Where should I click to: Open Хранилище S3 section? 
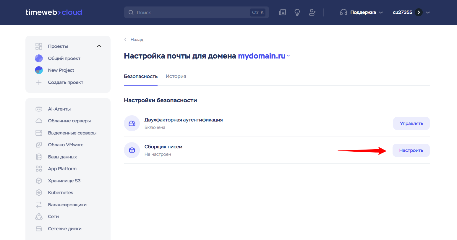point(64,181)
